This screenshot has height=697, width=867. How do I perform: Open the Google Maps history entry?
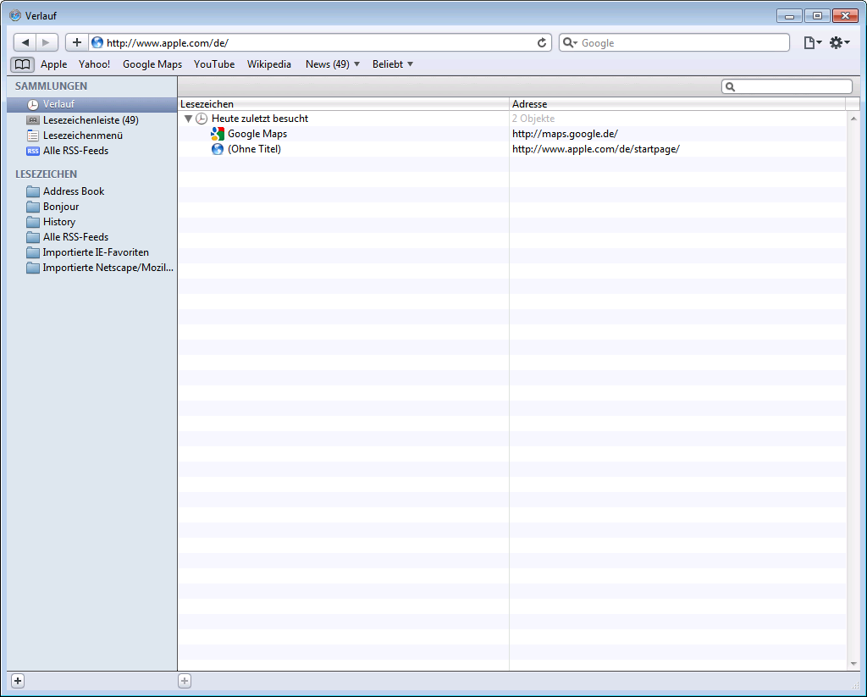[x=257, y=134]
